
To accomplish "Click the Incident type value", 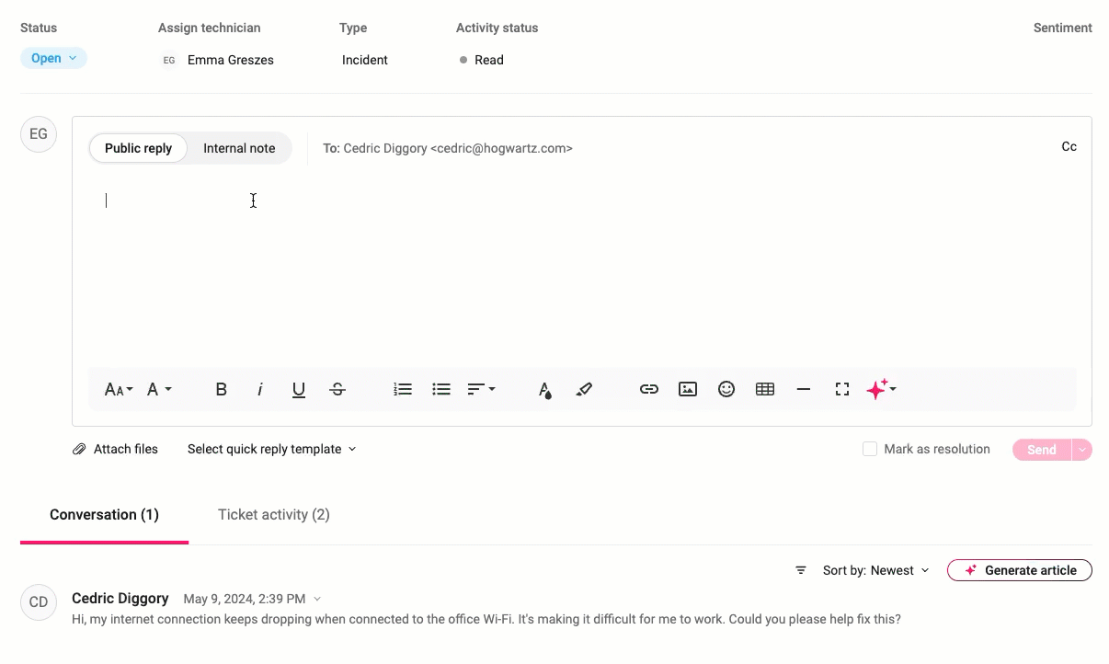I will click(x=365, y=61).
